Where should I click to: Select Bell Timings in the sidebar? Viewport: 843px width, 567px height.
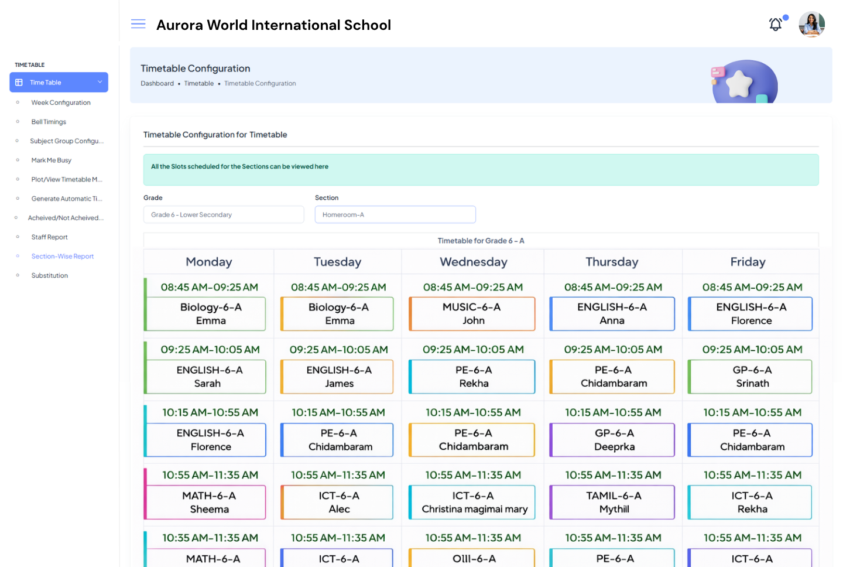49,121
